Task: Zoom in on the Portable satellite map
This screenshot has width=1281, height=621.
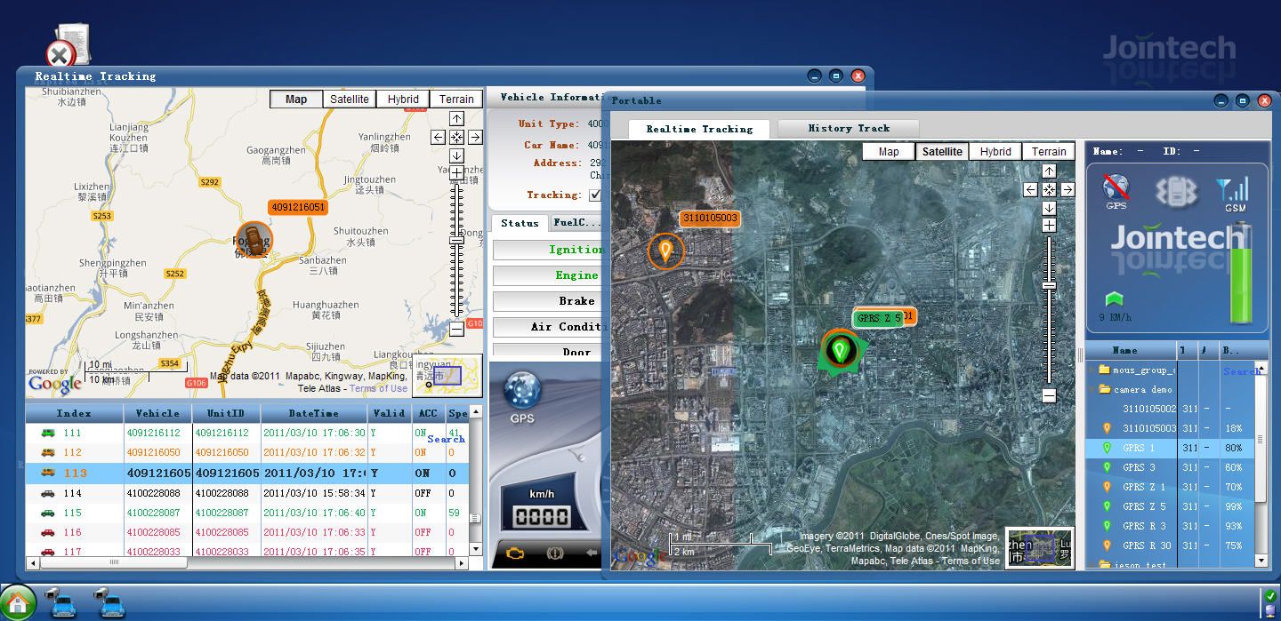Action: point(1049,226)
